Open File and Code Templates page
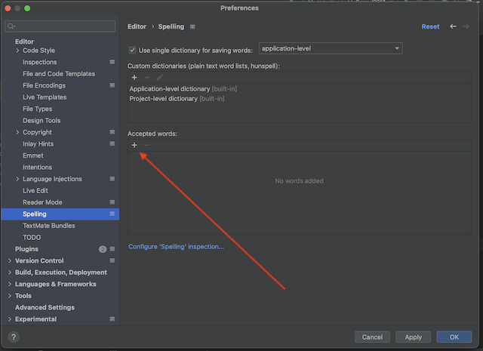This screenshot has width=483, height=351. click(59, 74)
